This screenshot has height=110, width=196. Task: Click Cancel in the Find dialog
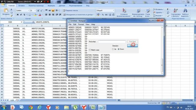[x=132, y=46]
